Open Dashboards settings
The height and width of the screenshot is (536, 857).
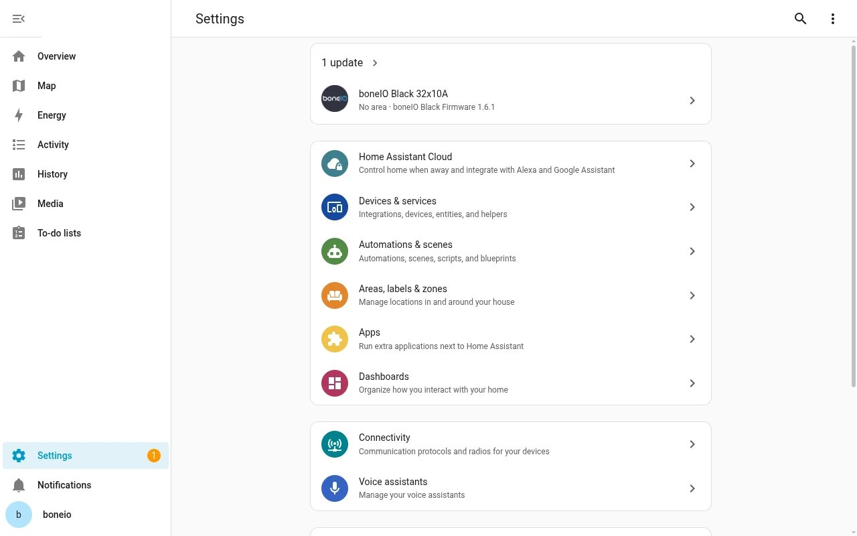point(511,383)
